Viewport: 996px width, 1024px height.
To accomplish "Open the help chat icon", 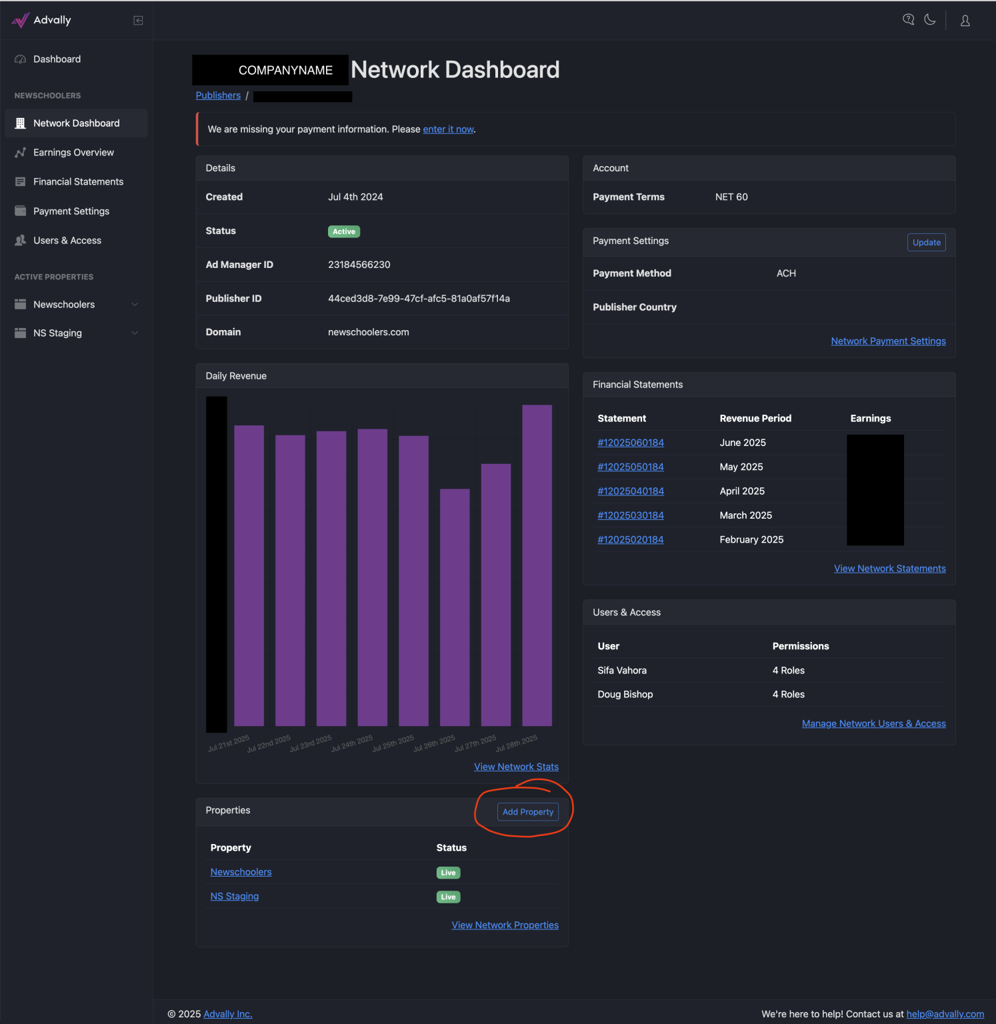I will [908, 19].
